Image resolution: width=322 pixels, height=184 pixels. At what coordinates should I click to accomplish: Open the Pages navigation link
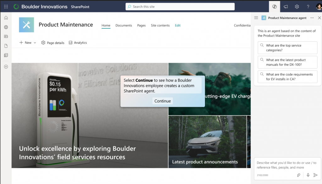pos(141,25)
